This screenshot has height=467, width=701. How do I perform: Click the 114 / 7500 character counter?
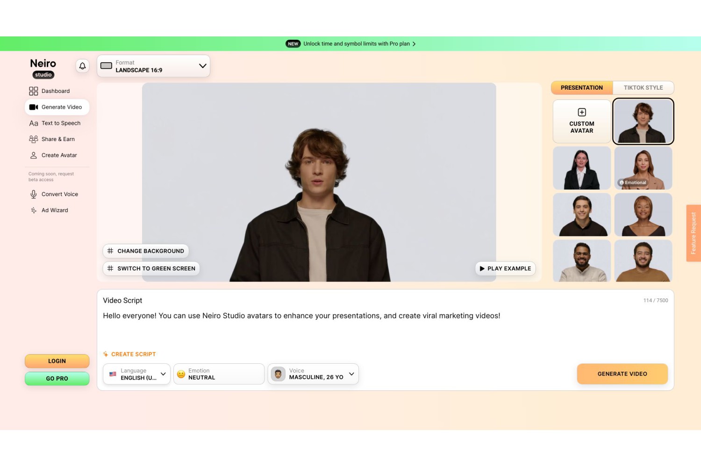point(656,300)
